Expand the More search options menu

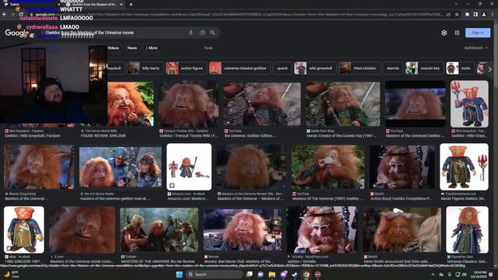click(152, 48)
